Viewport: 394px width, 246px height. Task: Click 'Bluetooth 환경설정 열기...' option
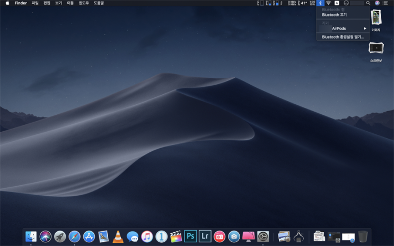[x=343, y=37]
